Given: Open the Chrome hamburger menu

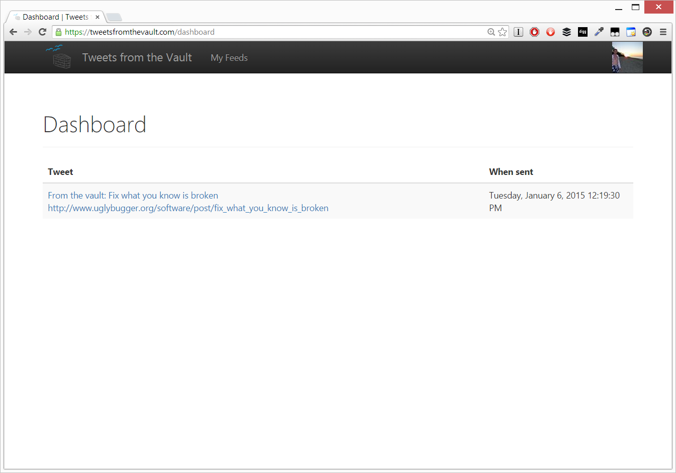Looking at the screenshot, I should tap(663, 32).
